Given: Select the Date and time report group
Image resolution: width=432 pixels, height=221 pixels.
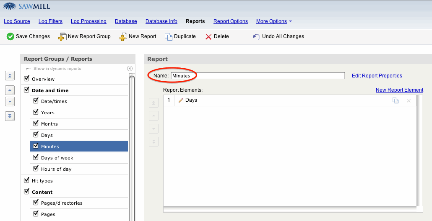Looking at the screenshot, I should point(50,90).
